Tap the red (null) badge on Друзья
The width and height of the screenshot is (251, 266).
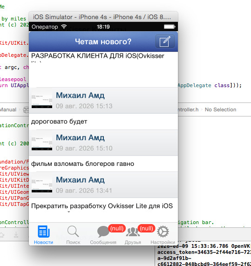point(147,229)
